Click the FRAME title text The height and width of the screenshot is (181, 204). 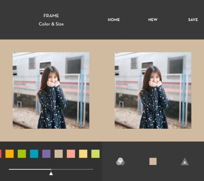[x=51, y=16]
